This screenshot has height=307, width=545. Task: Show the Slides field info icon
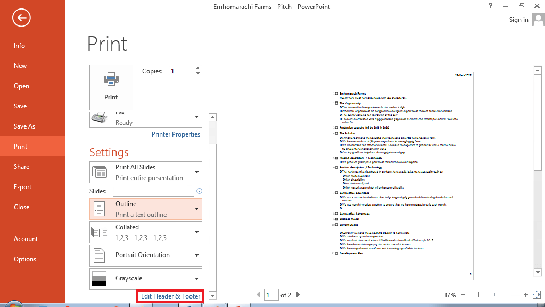pos(199,191)
